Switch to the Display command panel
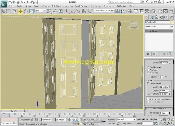The image size is (175, 126). coord(166,17)
